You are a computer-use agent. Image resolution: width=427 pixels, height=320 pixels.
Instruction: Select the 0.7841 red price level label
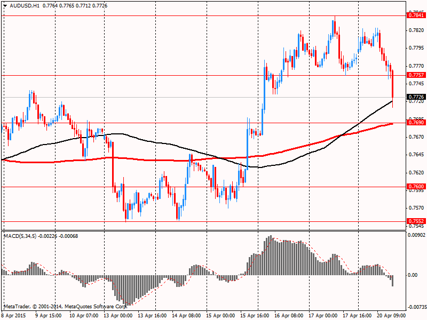[416, 16]
